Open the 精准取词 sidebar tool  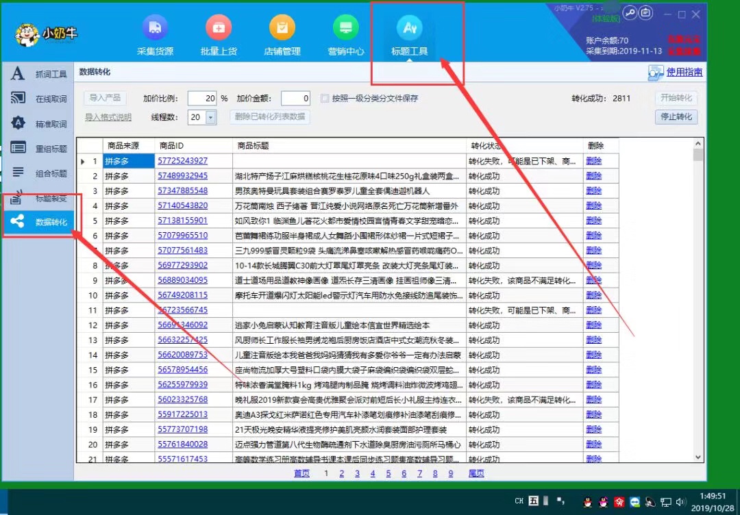pyautogui.click(x=38, y=123)
